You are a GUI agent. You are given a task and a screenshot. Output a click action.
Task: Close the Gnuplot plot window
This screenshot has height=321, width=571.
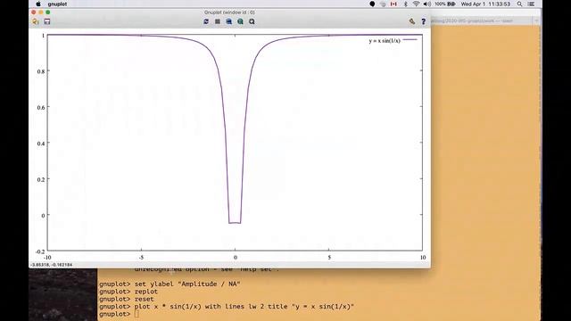tap(34, 12)
